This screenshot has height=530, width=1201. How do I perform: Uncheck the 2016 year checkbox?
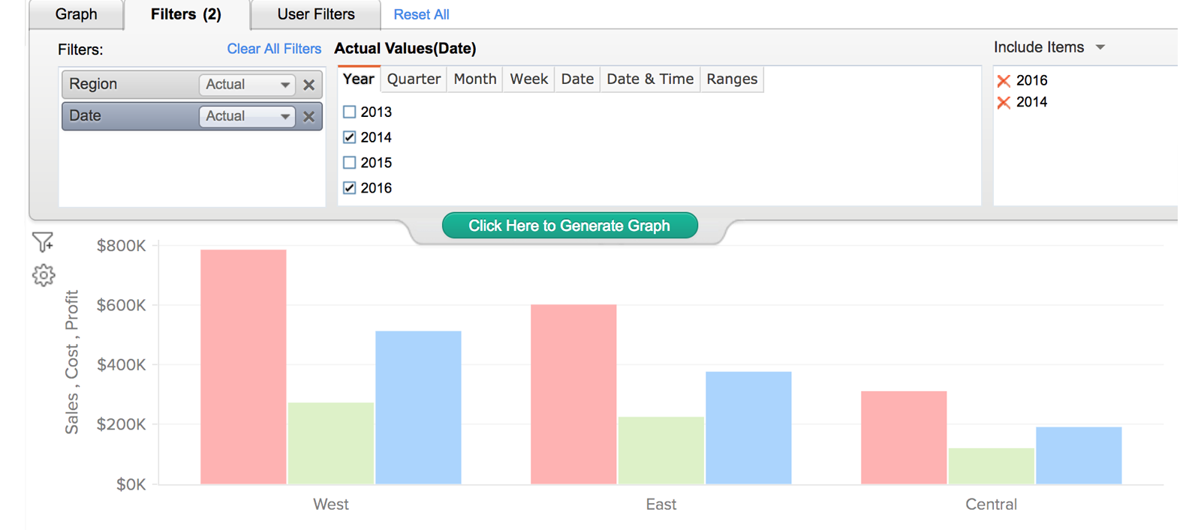coord(350,188)
